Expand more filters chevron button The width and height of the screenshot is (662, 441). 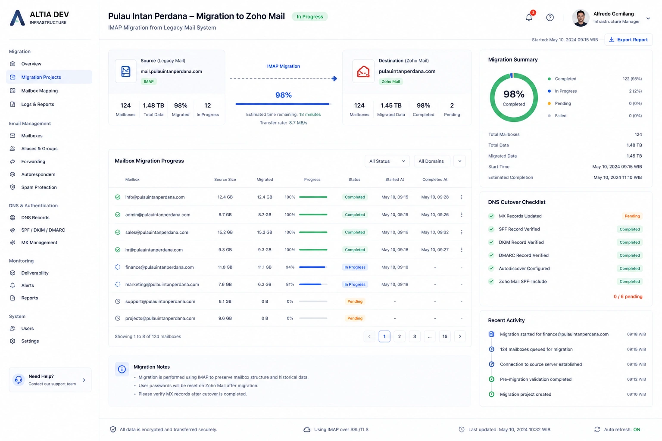(x=460, y=161)
